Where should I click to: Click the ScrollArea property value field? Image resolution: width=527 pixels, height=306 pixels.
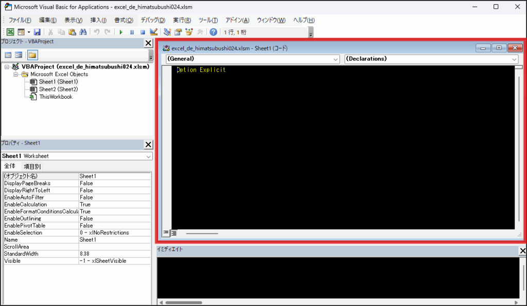(x=115, y=247)
